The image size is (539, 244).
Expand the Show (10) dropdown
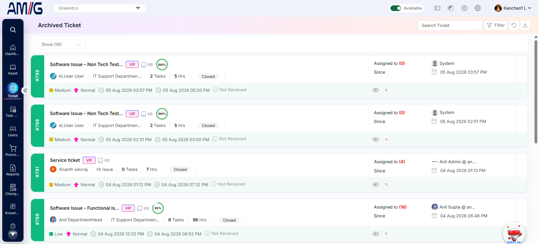tap(61, 44)
